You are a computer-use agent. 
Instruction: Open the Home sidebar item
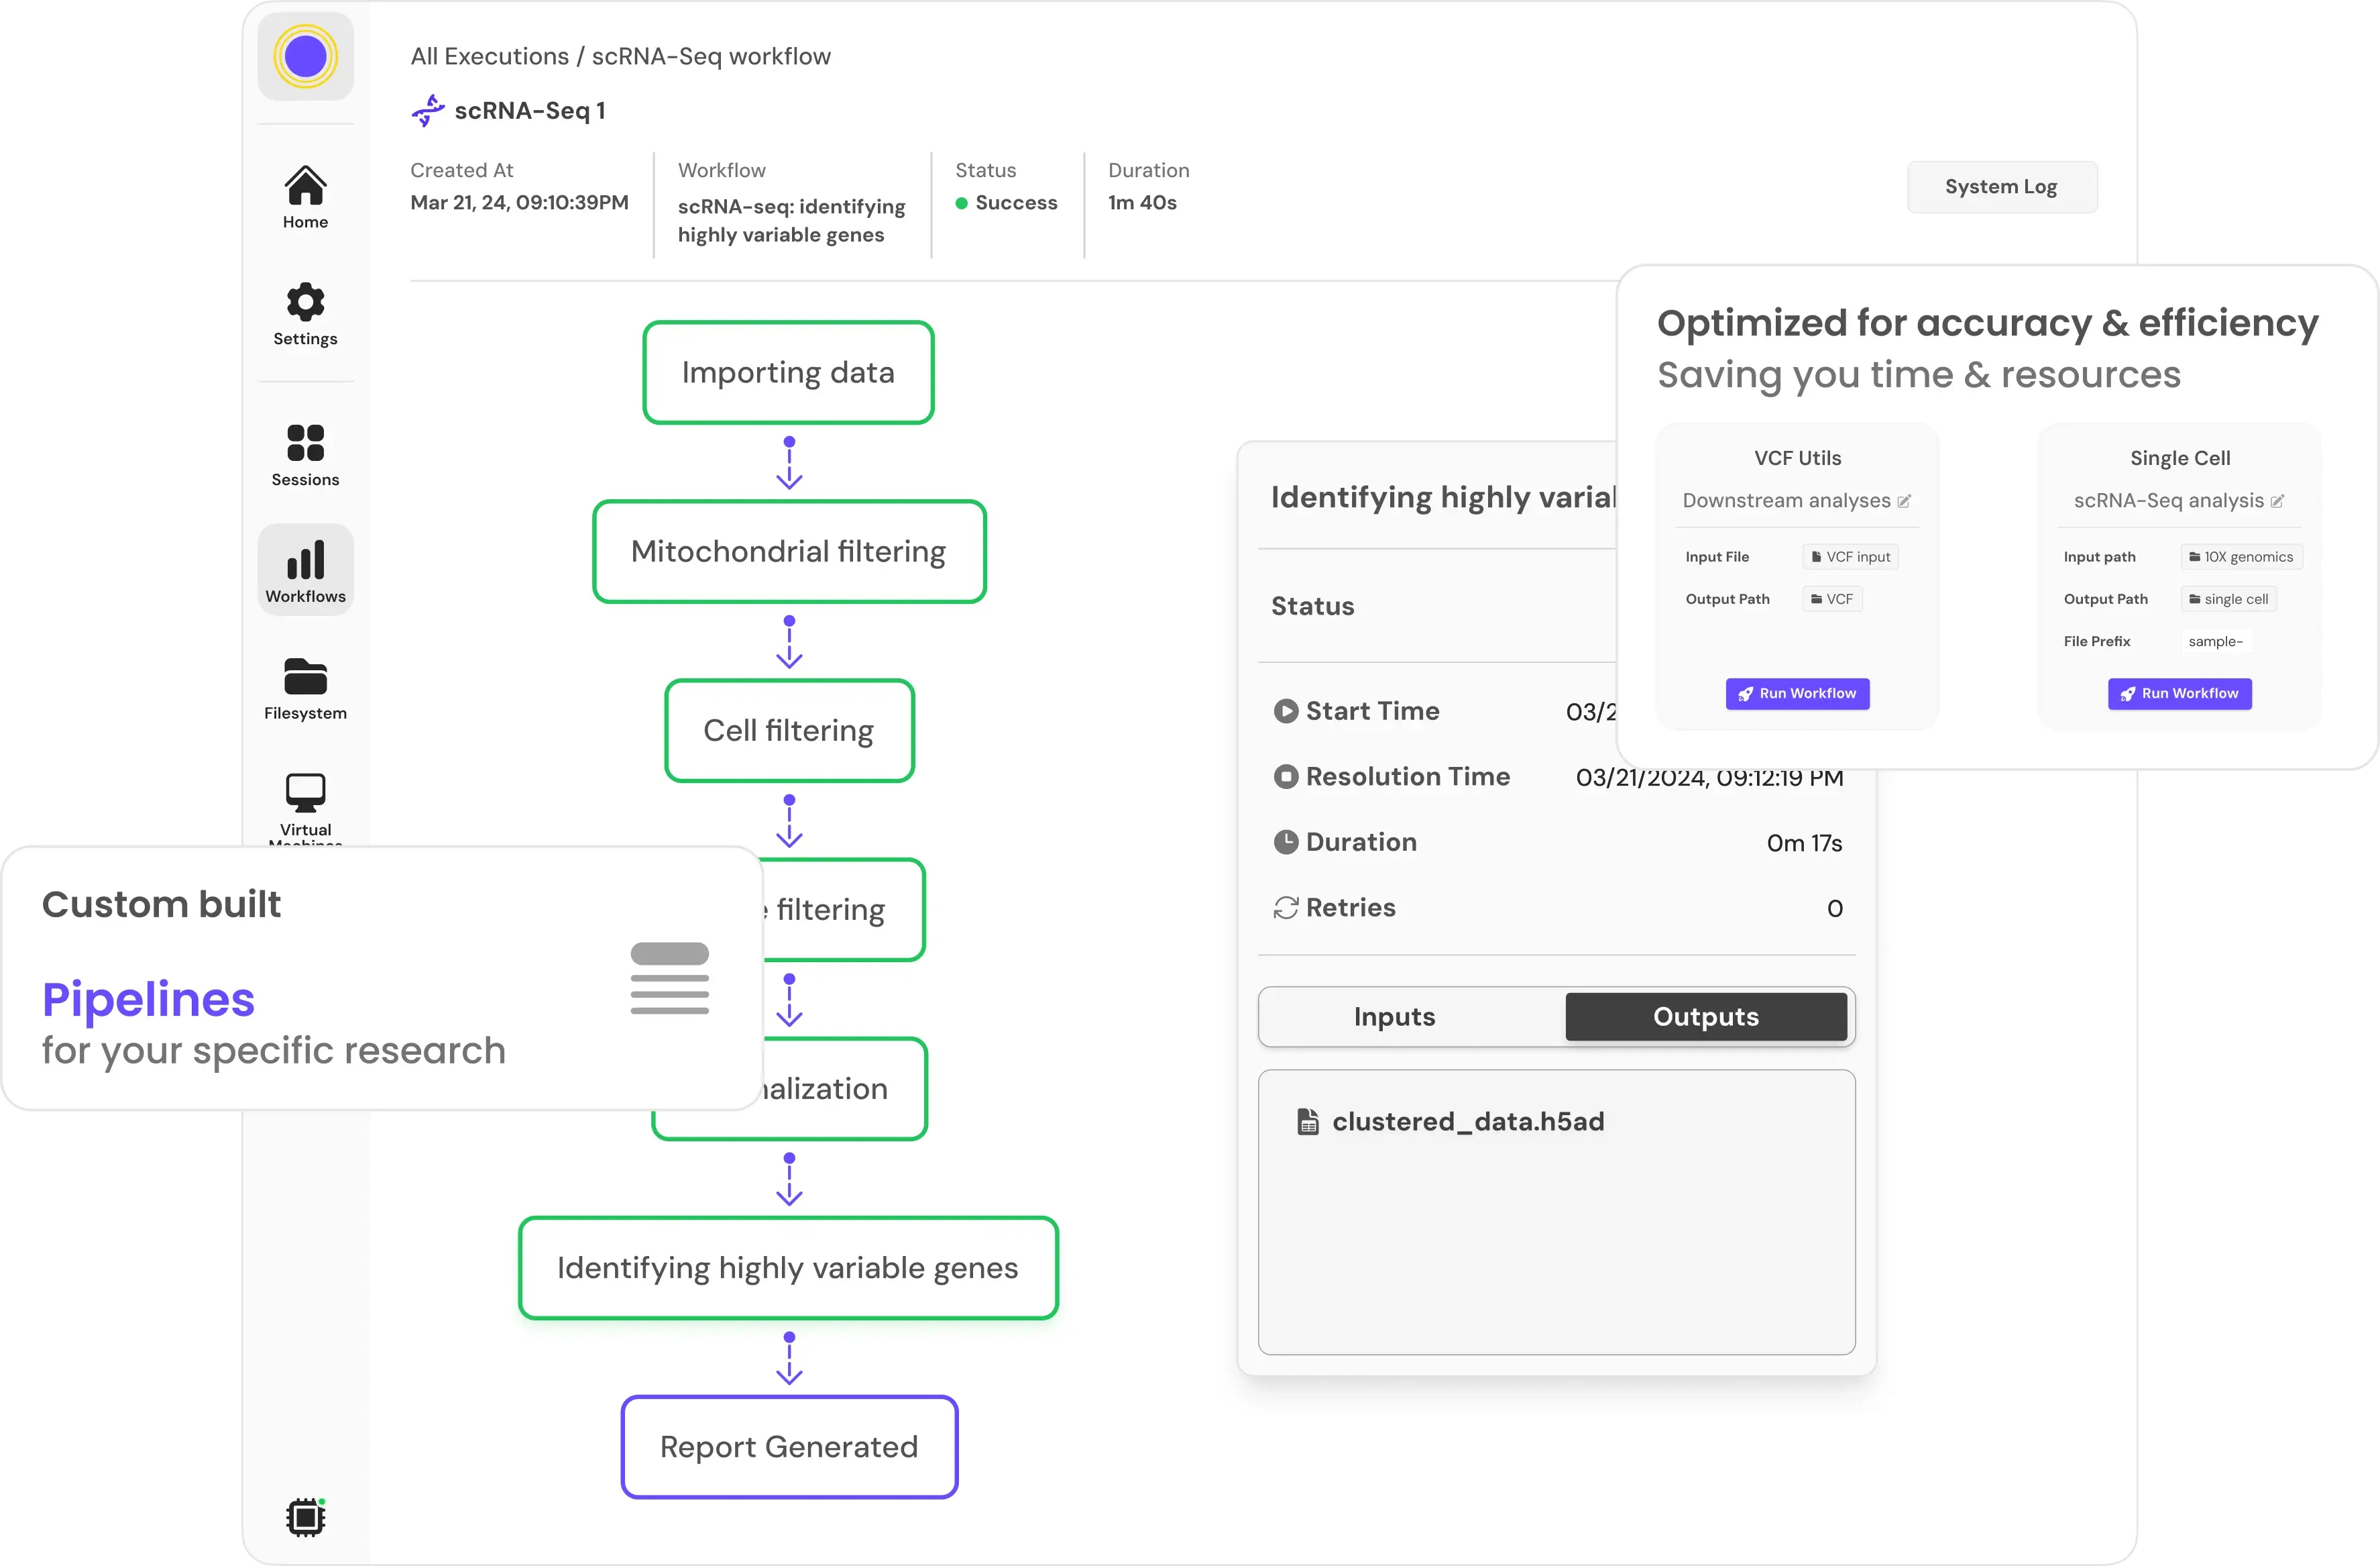point(305,197)
